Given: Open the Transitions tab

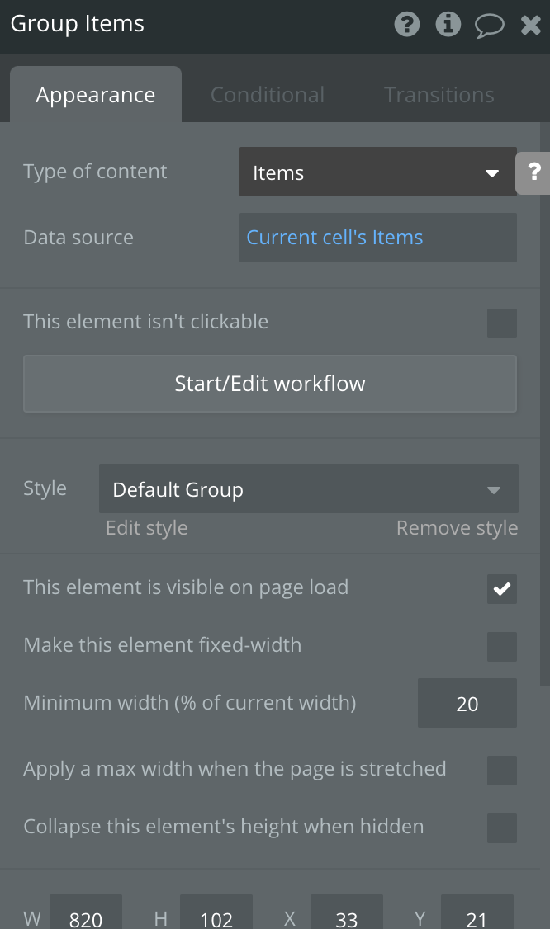Looking at the screenshot, I should pos(439,95).
